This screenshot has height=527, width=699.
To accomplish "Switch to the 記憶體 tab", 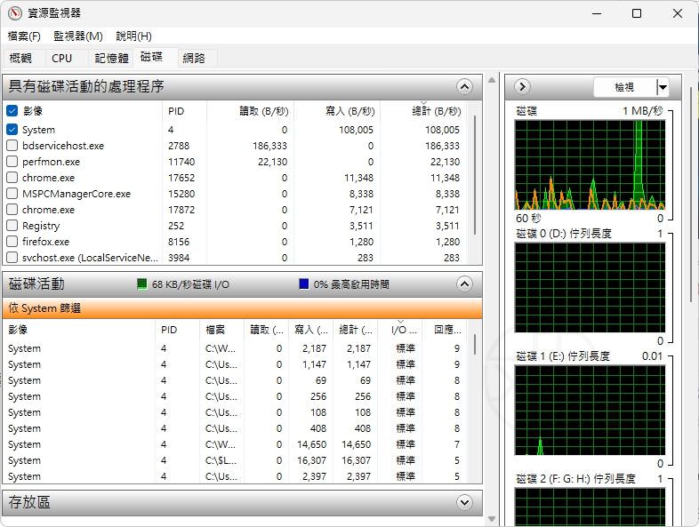I will pyautogui.click(x=111, y=58).
